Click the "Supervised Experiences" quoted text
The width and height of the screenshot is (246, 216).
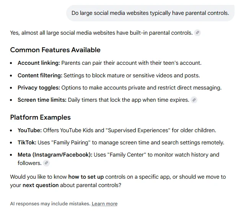point(138,130)
